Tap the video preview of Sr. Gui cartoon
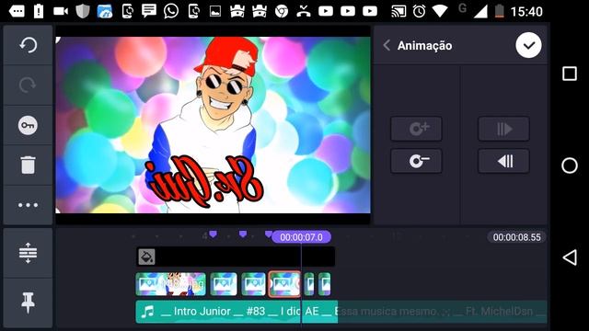The height and width of the screenshot is (331, 589). tap(213, 125)
